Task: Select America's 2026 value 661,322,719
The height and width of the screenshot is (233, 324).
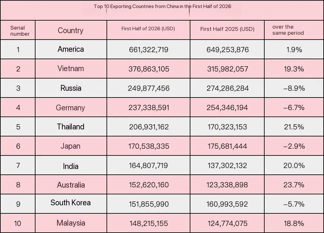Action: (x=148, y=50)
